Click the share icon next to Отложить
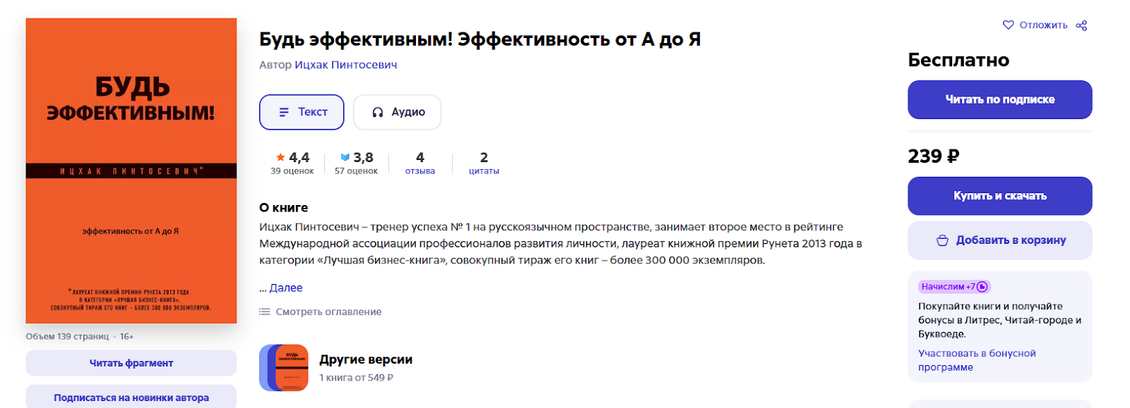The width and height of the screenshot is (1130, 408). coord(1081,25)
